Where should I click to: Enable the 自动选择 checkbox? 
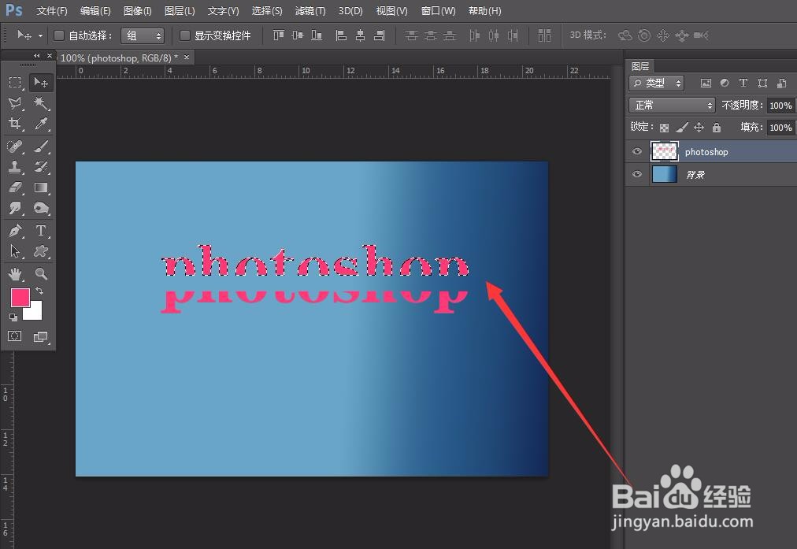click(59, 35)
